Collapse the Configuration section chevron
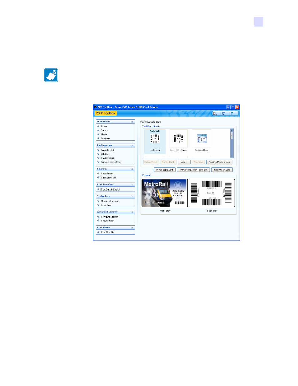Screen dimensions: 298x386 pos(132,145)
